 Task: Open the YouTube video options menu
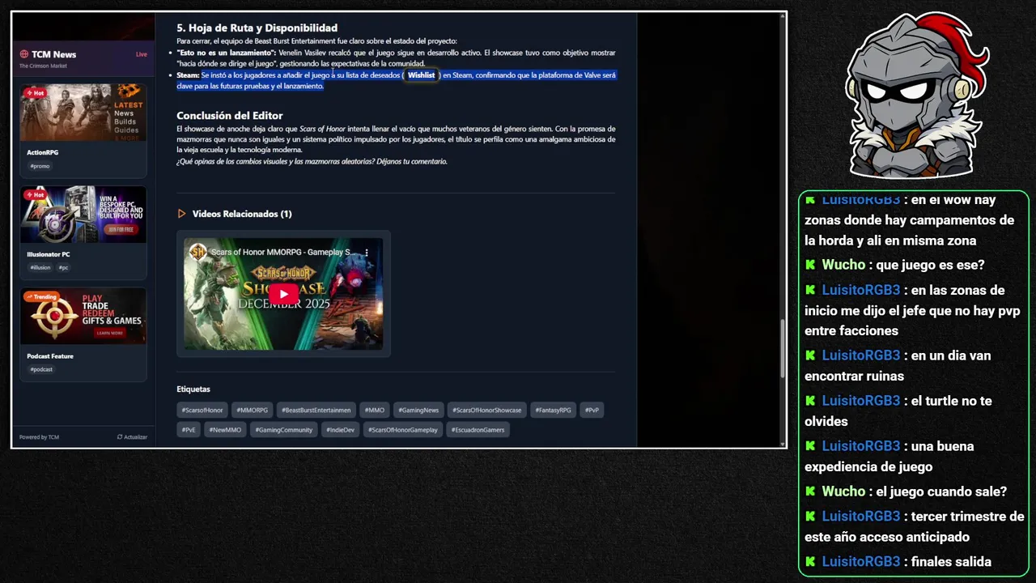(367, 253)
